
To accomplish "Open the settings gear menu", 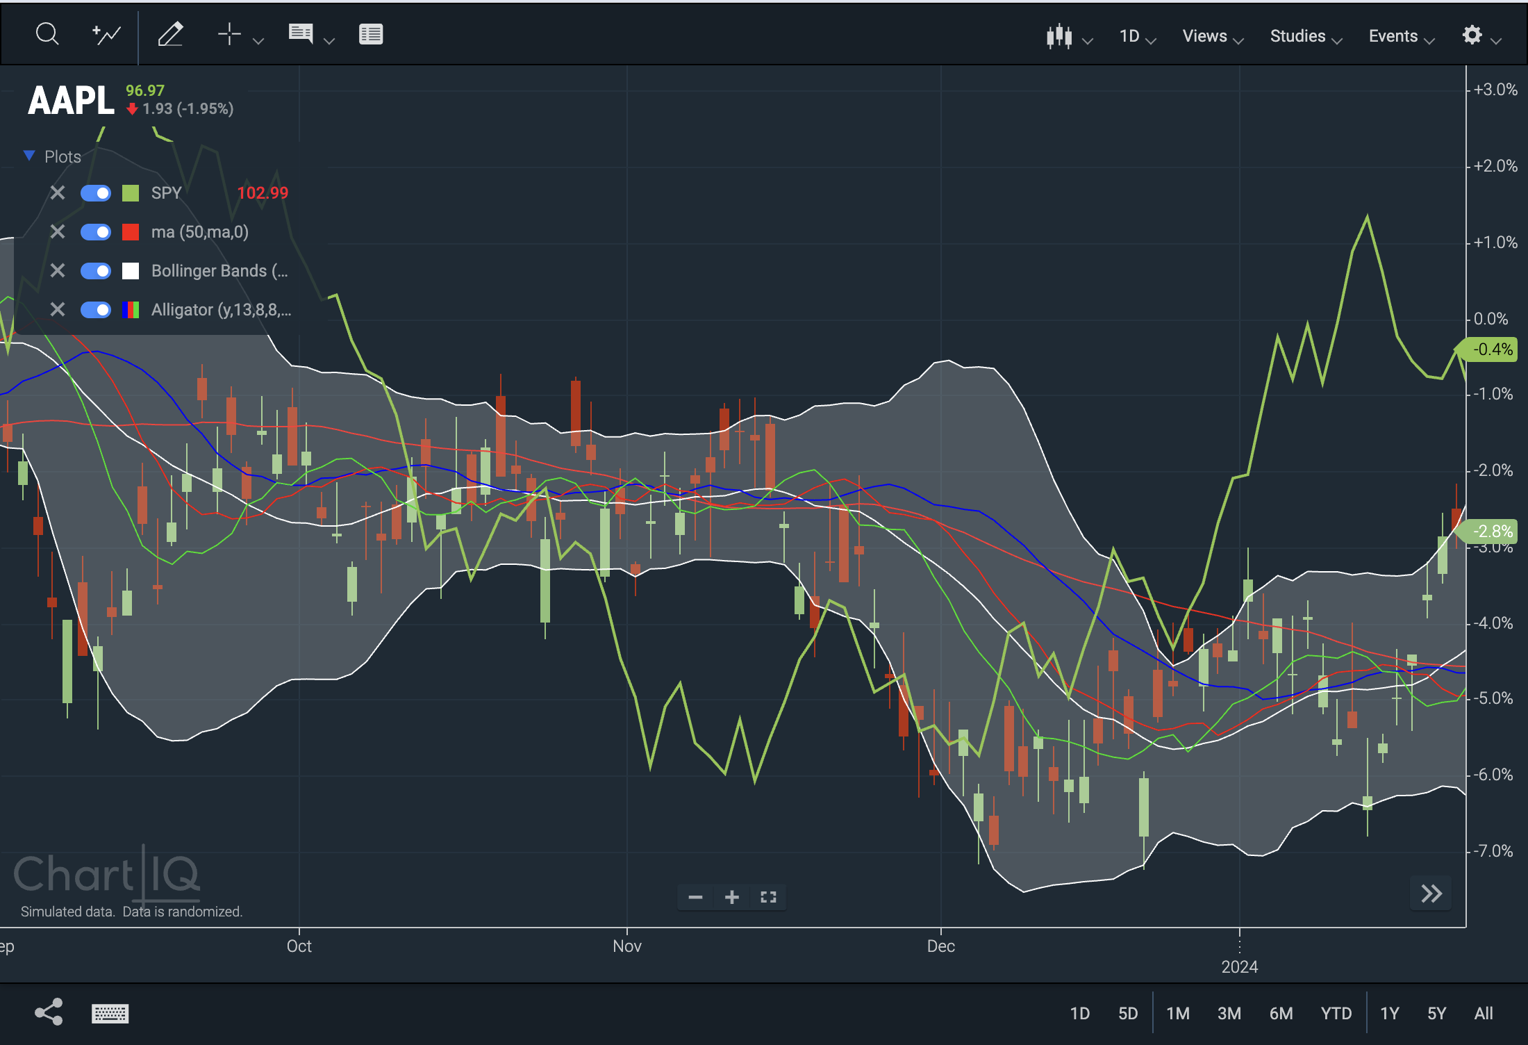I will point(1472,35).
